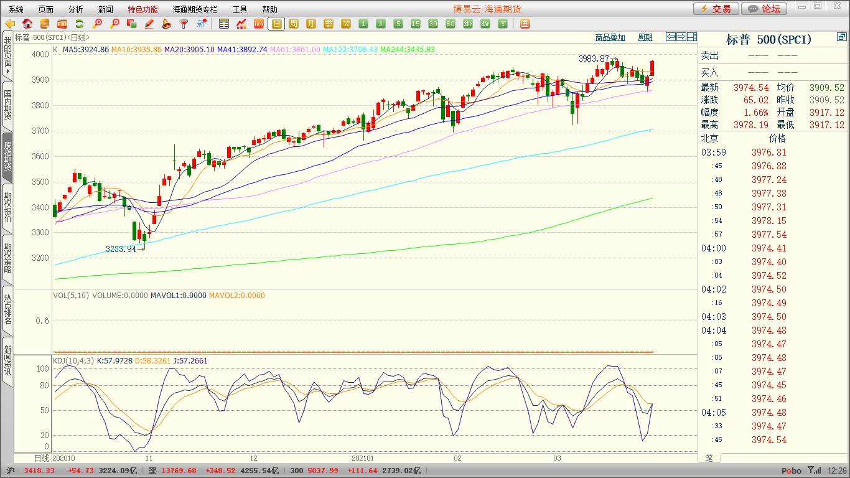Open the 分析 menu

point(76,9)
